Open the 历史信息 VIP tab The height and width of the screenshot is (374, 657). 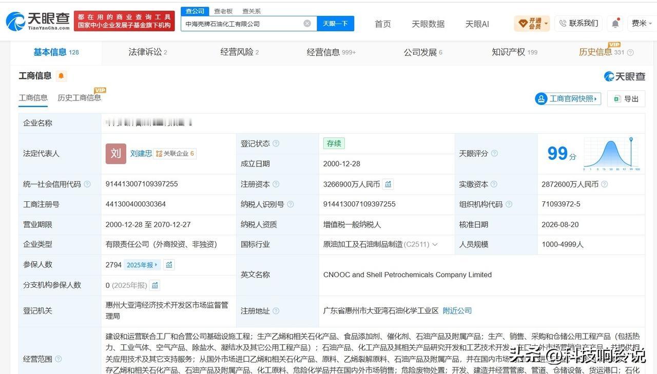coord(602,52)
